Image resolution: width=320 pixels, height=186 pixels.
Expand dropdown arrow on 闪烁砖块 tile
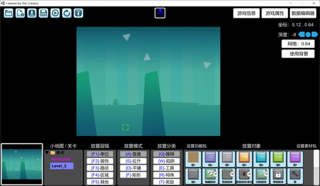tap(266, 174)
